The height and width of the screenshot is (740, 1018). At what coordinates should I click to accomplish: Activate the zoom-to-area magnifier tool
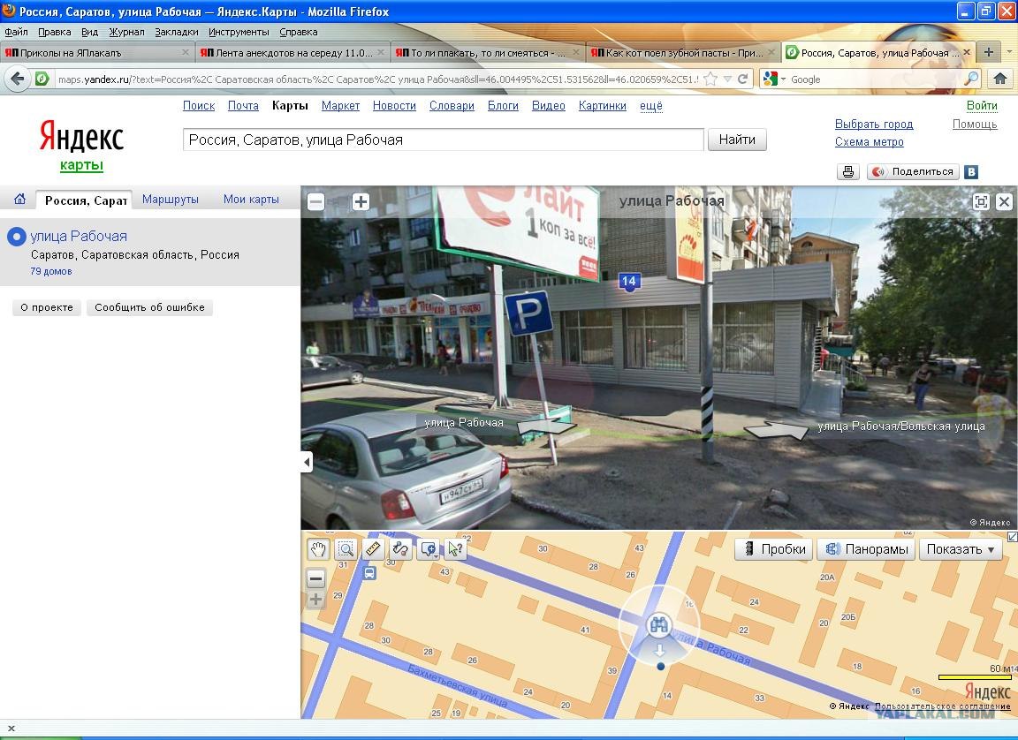[345, 549]
